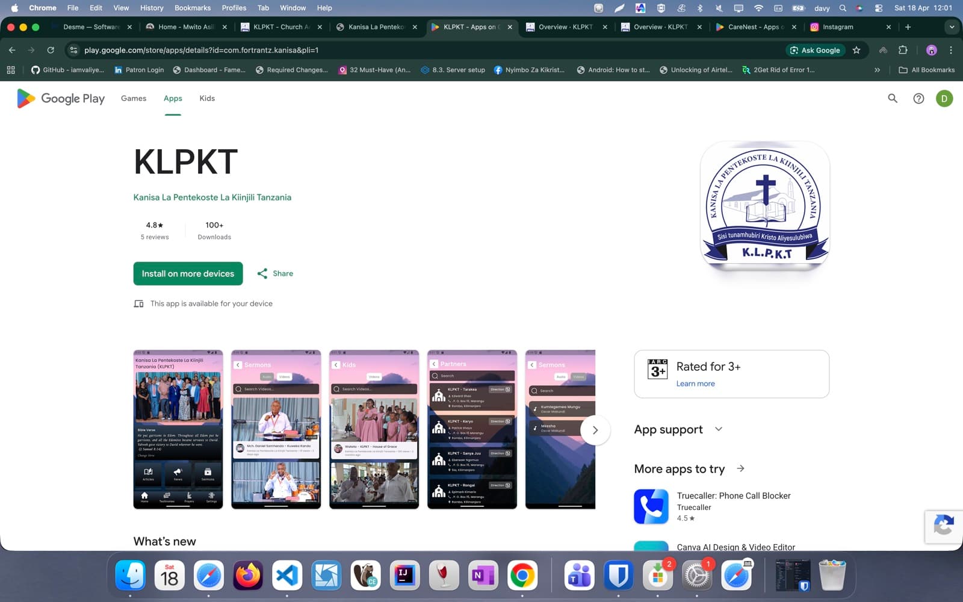Expand the App support section
The height and width of the screenshot is (602, 963).
[x=718, y=429]
